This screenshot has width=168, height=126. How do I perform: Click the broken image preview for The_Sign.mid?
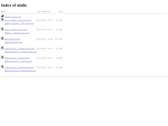[19, 24]
